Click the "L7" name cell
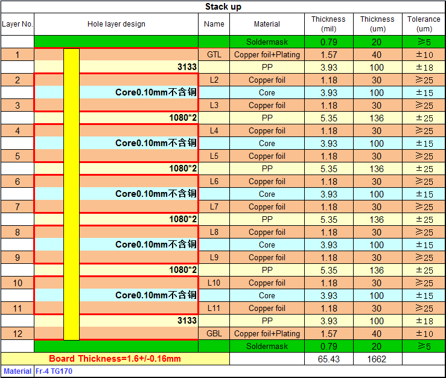446x378 pixels. [214, 207]
